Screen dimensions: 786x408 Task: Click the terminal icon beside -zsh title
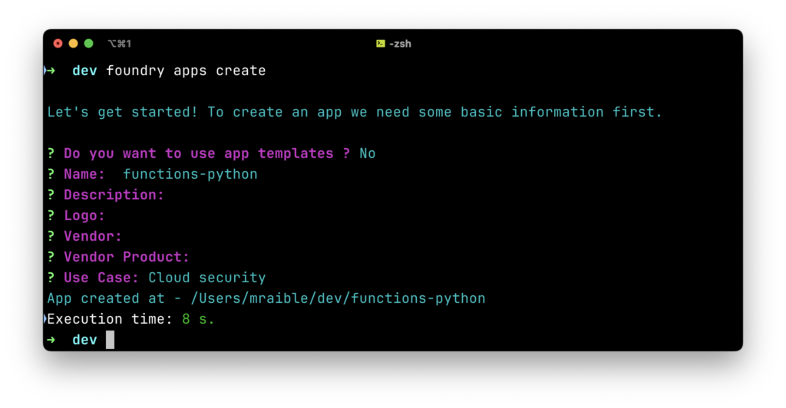[x=380, y=44]
